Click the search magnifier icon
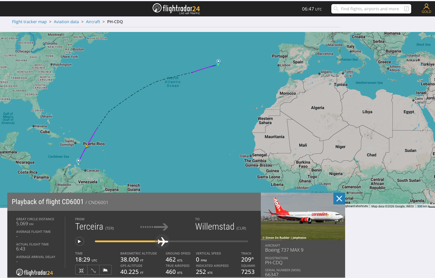The image size is (435, 278). [336, 9]
